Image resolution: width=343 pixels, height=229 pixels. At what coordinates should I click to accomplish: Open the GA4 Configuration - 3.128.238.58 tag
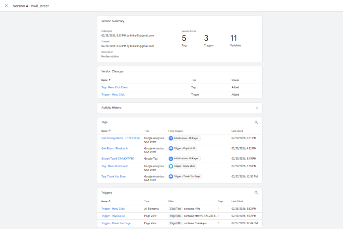point(121,138)
